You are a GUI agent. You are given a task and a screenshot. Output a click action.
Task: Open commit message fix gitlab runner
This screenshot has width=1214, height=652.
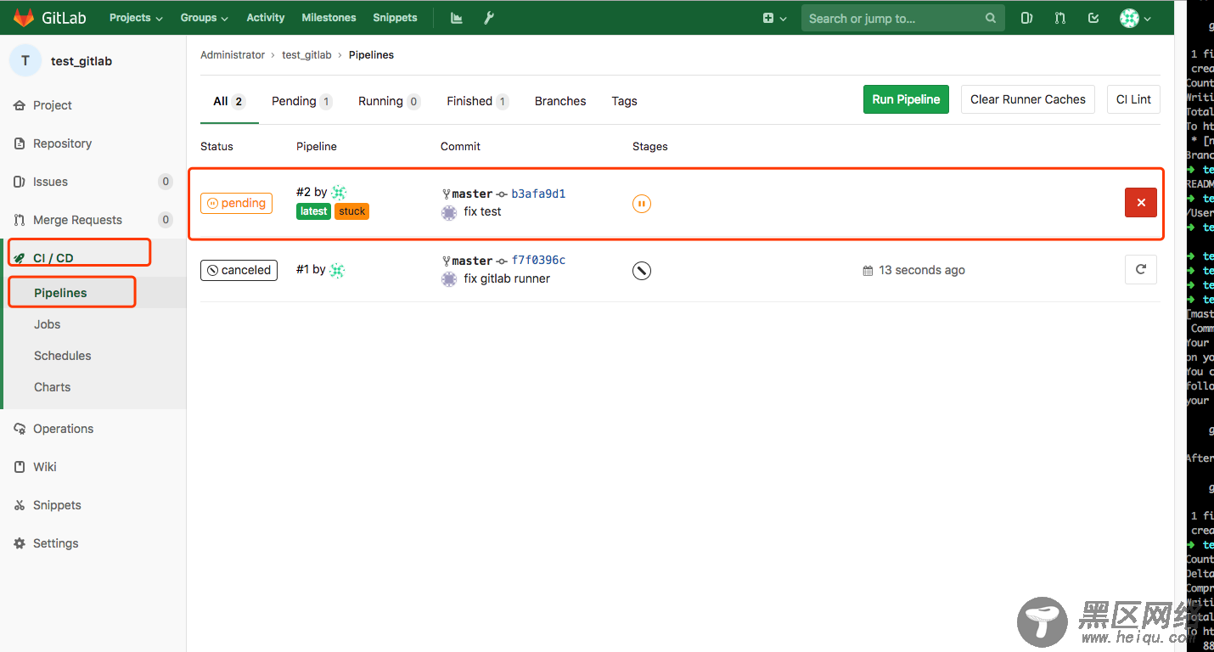click(x=507, y=279)
